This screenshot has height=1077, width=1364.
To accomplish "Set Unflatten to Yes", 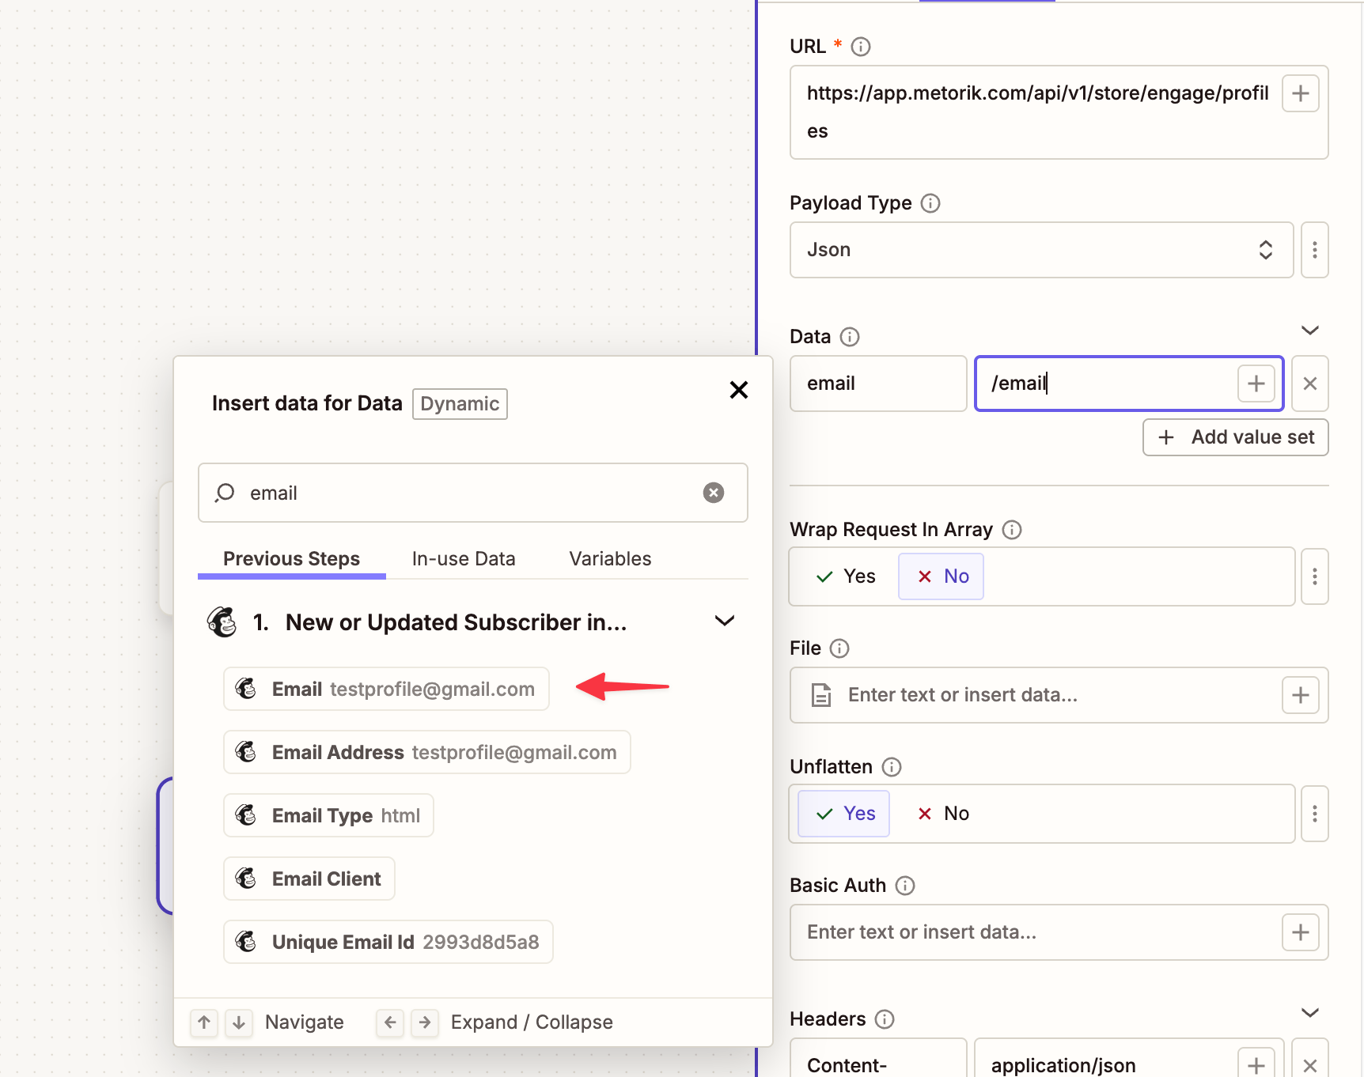I will point(844,814).
